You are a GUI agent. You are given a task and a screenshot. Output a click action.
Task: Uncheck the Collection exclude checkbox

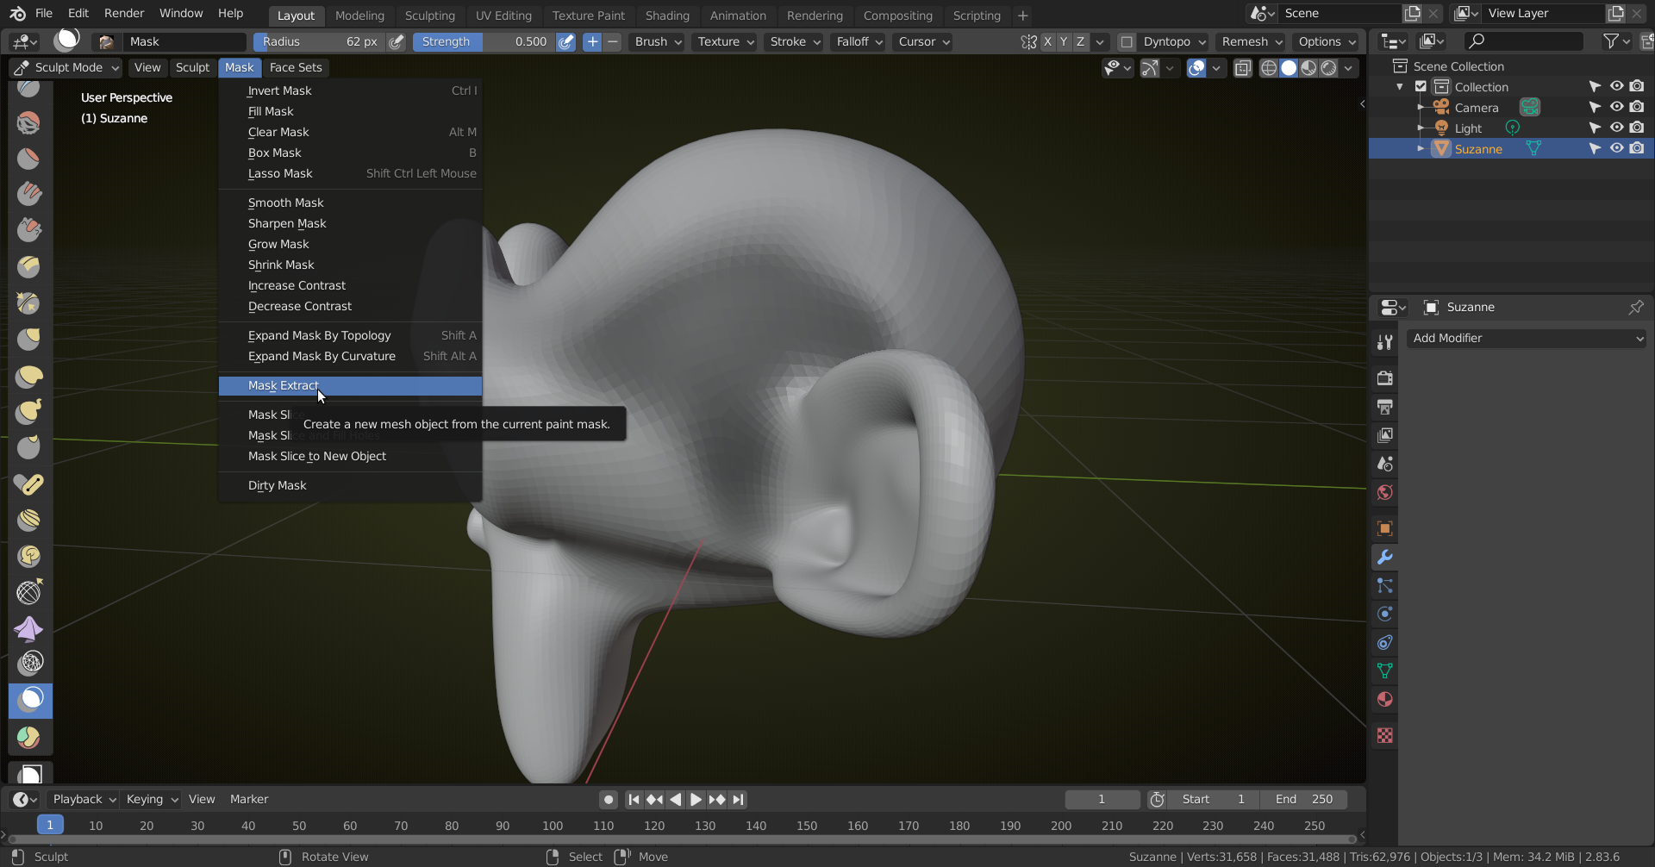point(1421,87)
